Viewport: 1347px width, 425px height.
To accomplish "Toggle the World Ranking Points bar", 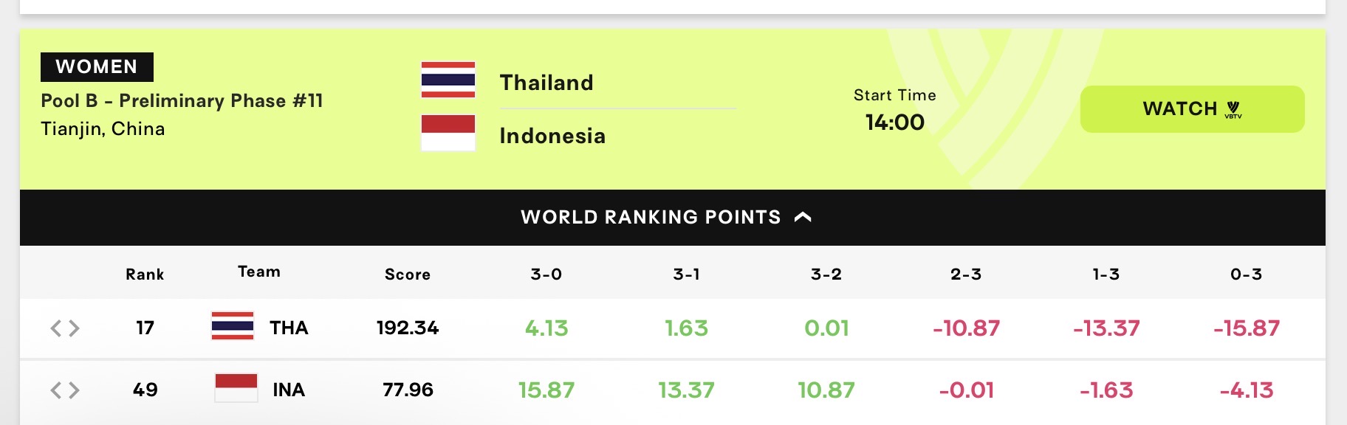I will click(x=673, y=218).
